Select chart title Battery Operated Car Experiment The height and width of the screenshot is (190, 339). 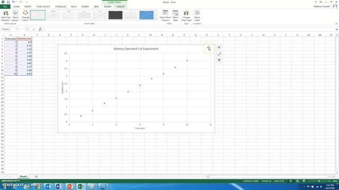pos(136,49)
